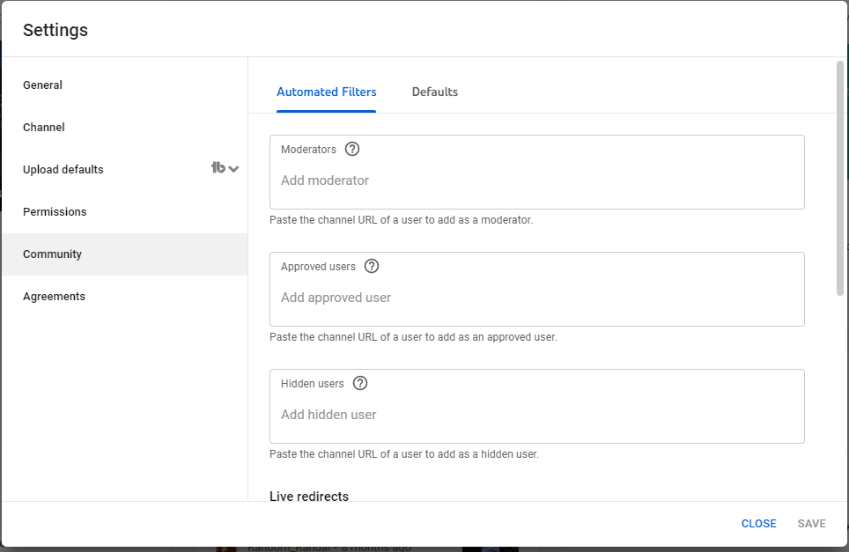Viewport: 849px width, 552px height.
Task: Click the Add moderator input field
Action: [535, 180]
